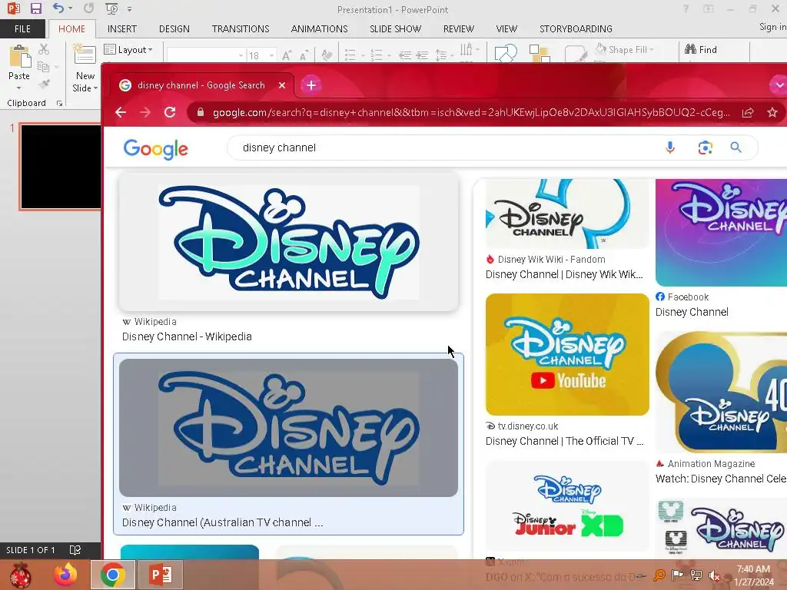Click the Chrome address bar URL
The image size is (787, 590).
pos(471,112)
